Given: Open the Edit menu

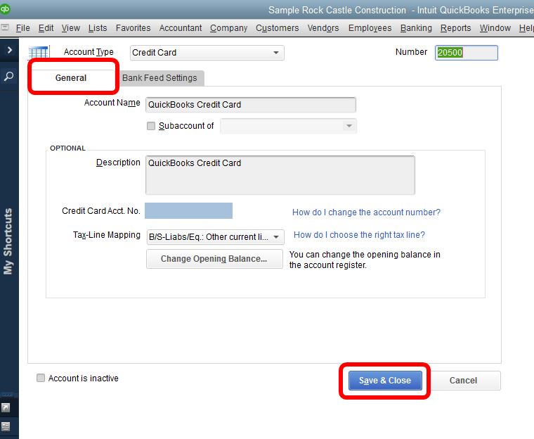Looking at the screenshot, I should [x=46, y=28].
